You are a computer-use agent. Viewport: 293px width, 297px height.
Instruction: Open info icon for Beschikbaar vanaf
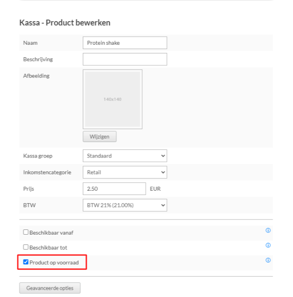click(x=268, y=230)
